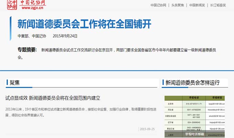The height and width of the screenshot is (138, 234).
Task: Click the headline 新闻道德委员会工作将在全国铺开
Action: click(x=84, y=24)
